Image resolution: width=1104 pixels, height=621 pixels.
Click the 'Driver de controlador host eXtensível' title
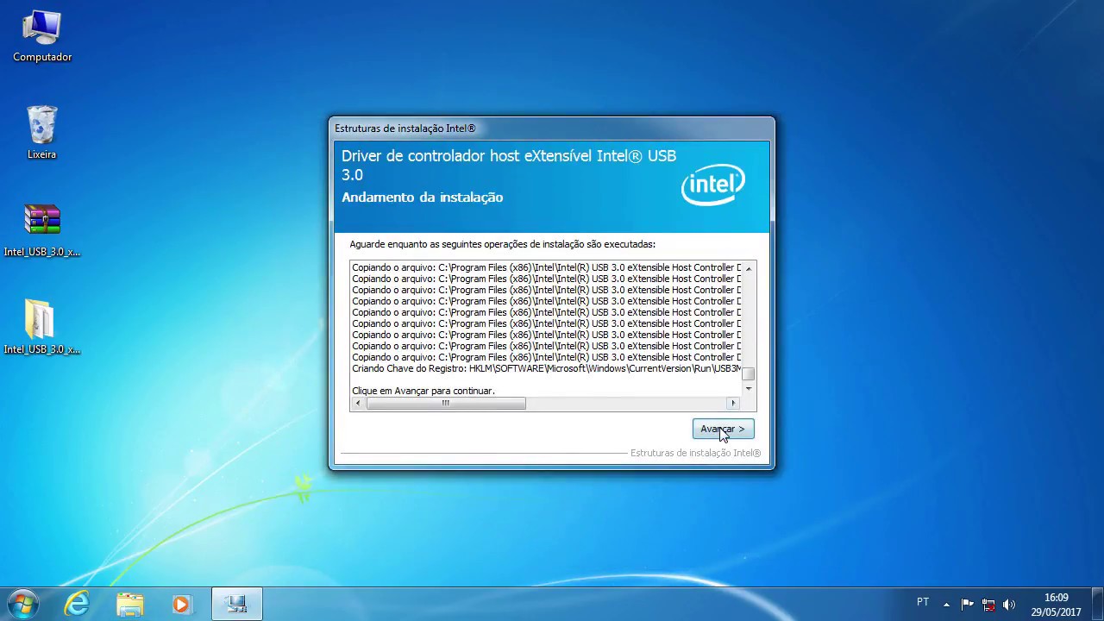click(x=509, y=165)
